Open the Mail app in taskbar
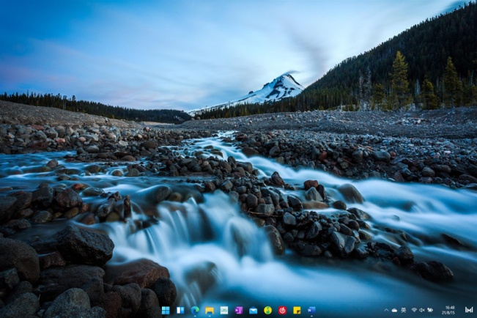477x318 pixels. point(254,310)
